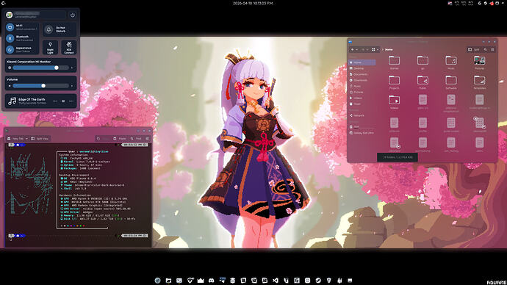Select Videos in the Places sidebar

click(x=362, y=98)
